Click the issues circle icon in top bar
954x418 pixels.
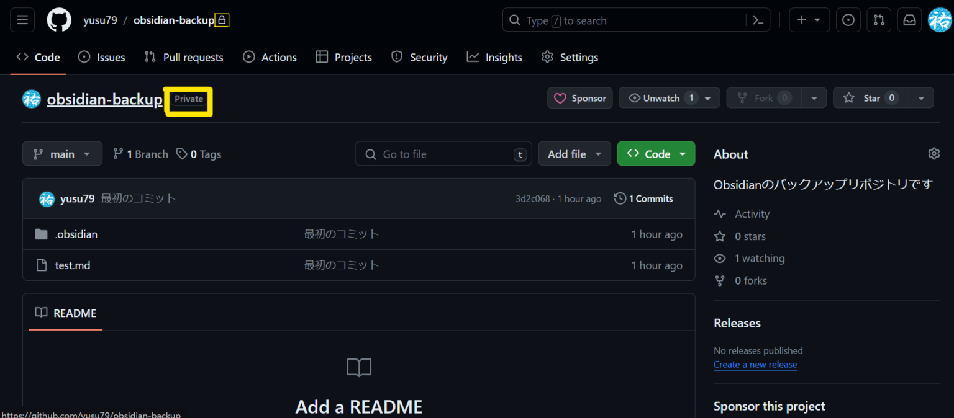[848, 19]
